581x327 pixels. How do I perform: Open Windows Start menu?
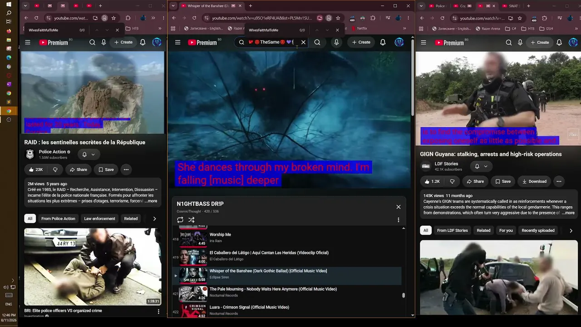tap(9, 5)
